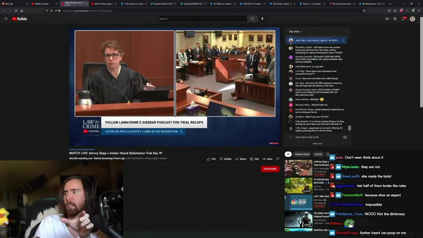Hide the live chat panel
The width and height of the screenshot is (423, 238).
tap(318, 143)
